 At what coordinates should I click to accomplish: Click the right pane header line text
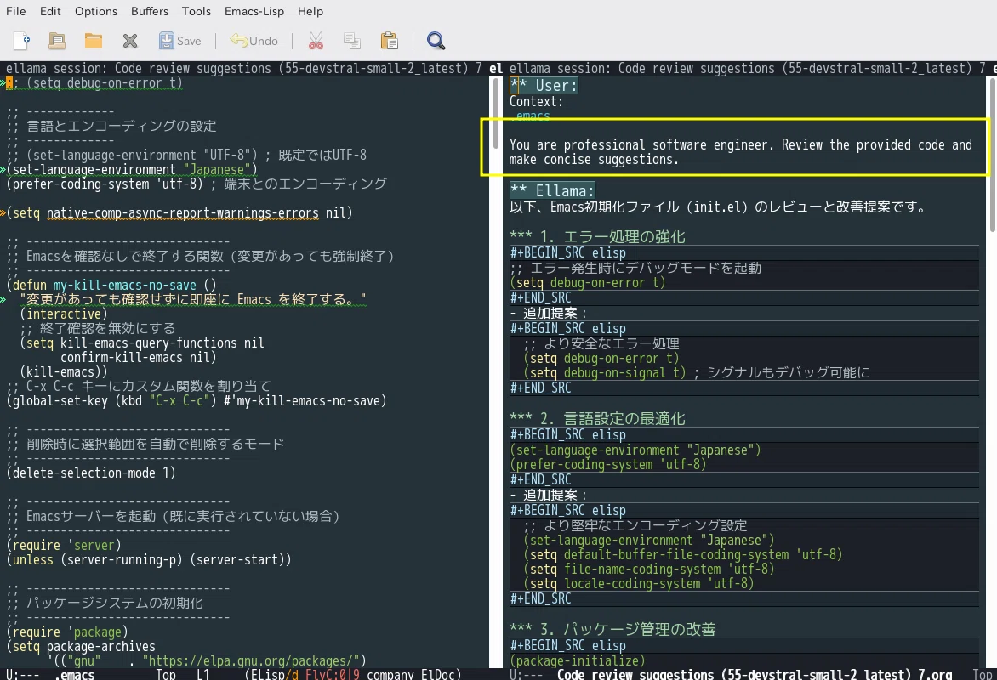click(747, 68)
